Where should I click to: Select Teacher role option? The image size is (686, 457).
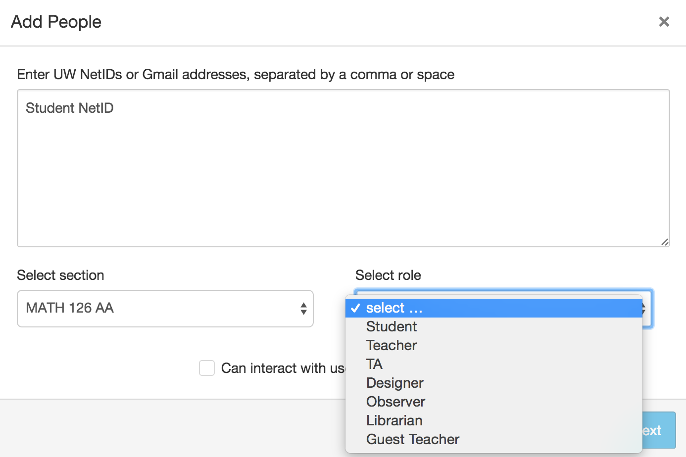(494, 346)
